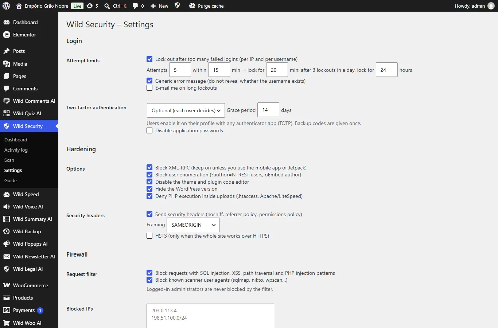Click the Wild Woo AI cart icon

tap(6, 323)
